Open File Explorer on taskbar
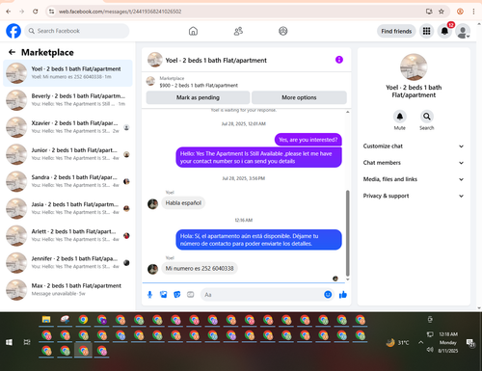This screenshot has height=371, width=482. [x=46, y=320]
